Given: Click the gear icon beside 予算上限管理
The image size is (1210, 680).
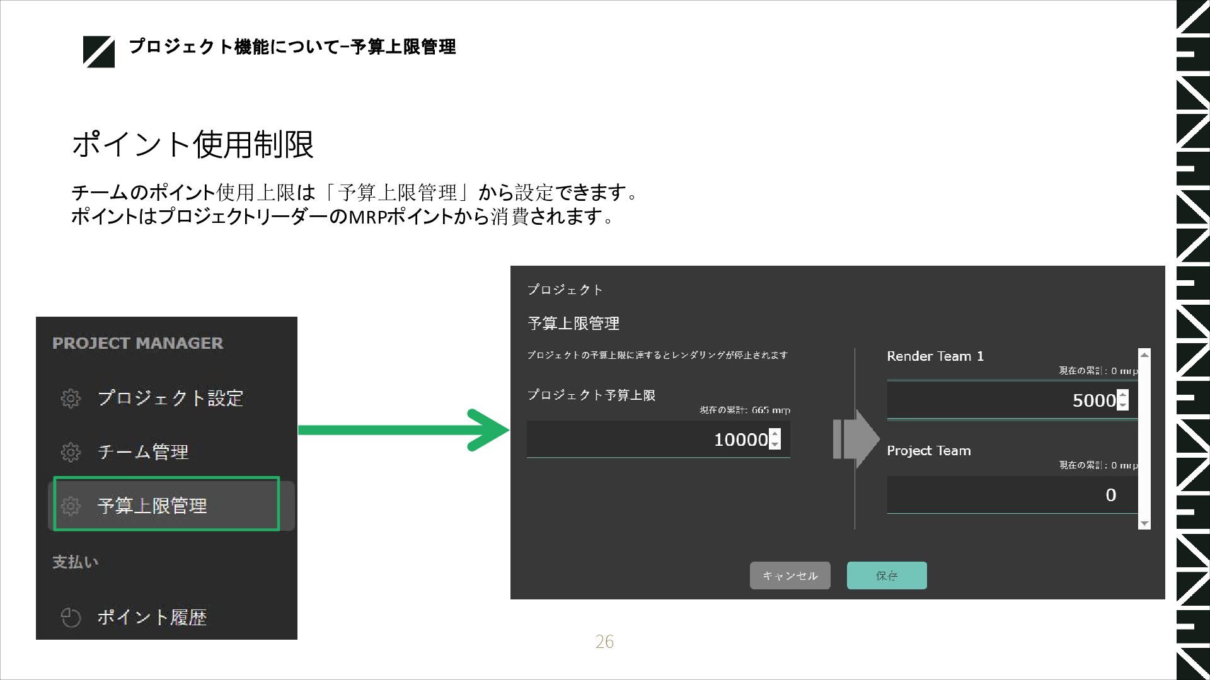Looking at the screenshot, I should click(x=71, y=506).
